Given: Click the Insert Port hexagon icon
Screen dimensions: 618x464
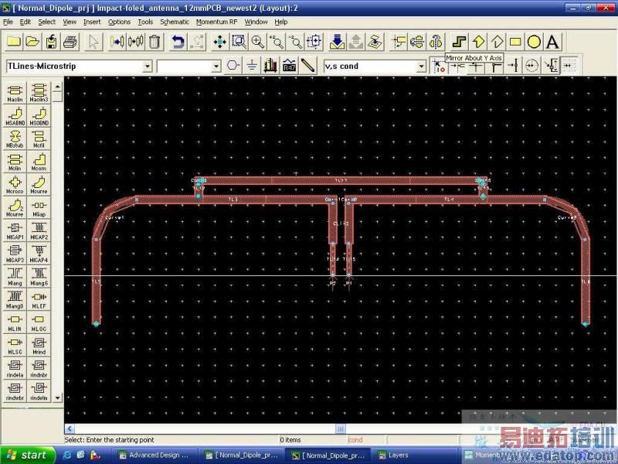Looking at the screenshot, I should pos(233,66).
